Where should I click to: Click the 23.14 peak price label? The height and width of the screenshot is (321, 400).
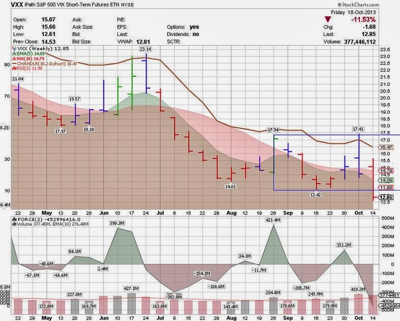coord(145,49)
